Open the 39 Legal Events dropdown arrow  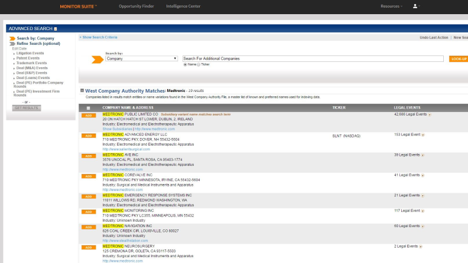click(422, 155)
